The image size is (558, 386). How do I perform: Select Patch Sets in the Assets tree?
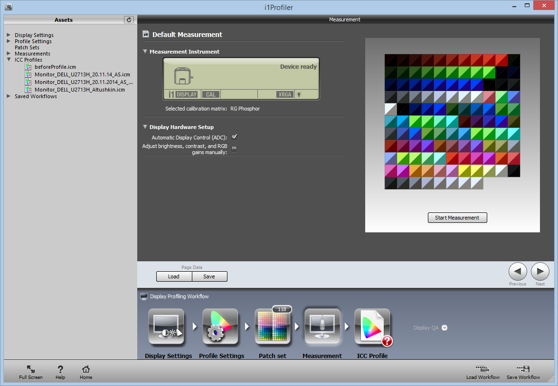[27, 47]
